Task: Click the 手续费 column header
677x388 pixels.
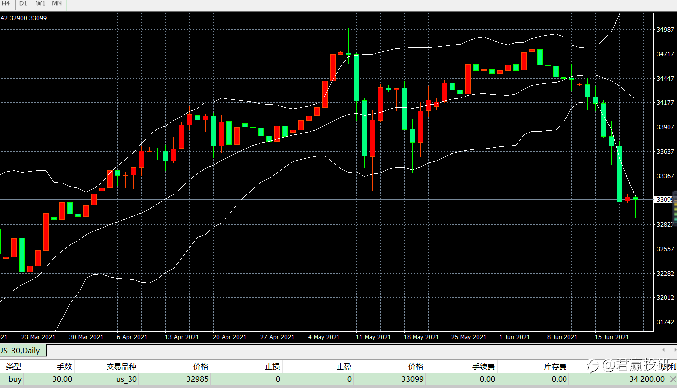Action: pos(484,367)
